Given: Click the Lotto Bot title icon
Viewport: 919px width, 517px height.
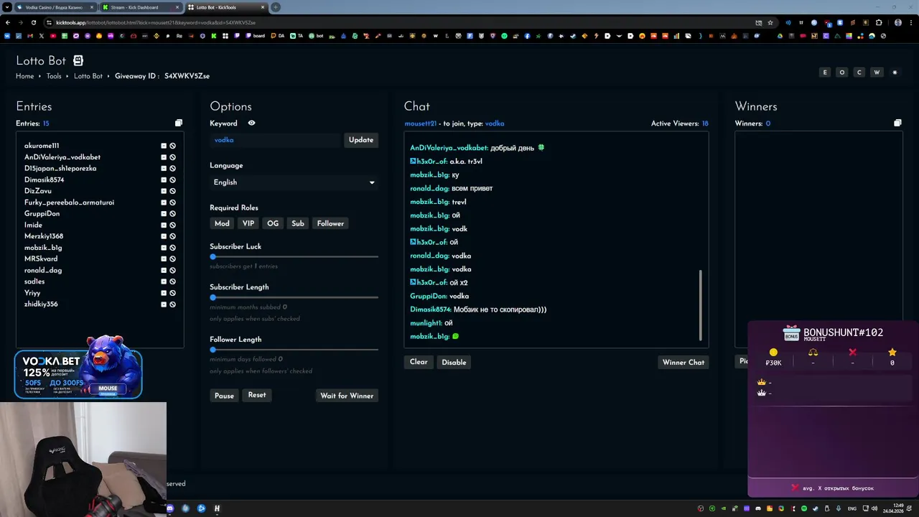Looking at the screenshot, I should coord(78,61).
